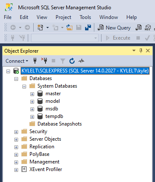This screenshot has width=155, height=182.
Task: Open the View menu
Action: click(x=42, y=17)
